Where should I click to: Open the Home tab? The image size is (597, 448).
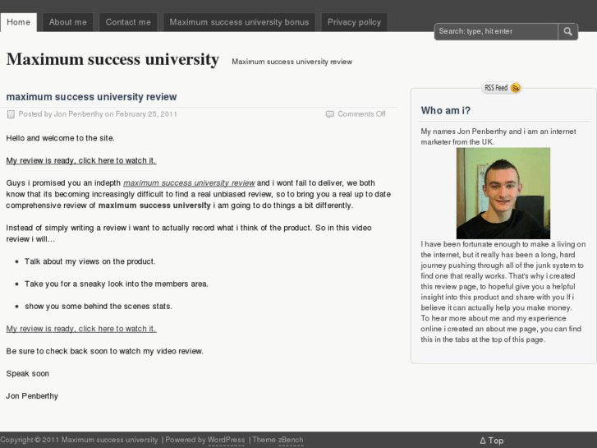tap(18, 22)
